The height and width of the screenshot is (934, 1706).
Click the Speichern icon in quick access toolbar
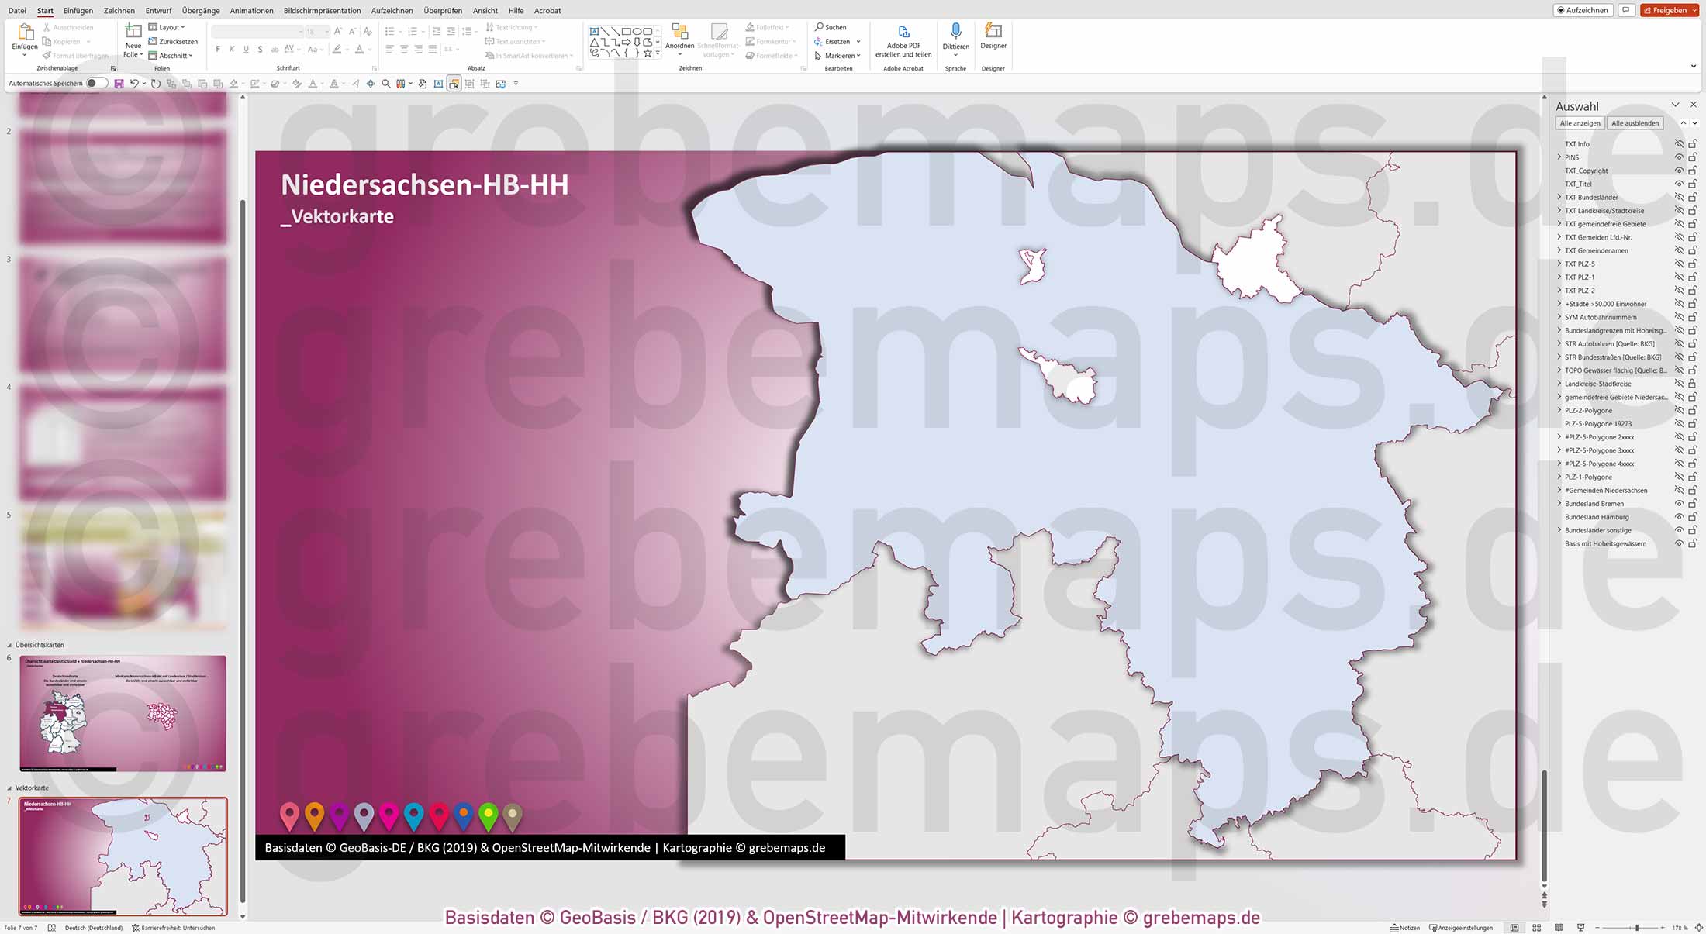coord(118,83)
